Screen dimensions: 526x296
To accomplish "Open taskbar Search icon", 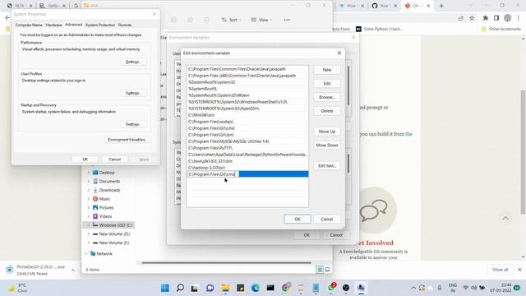I will 180,288.
